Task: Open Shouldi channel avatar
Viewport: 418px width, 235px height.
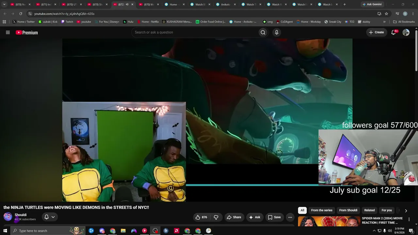Action: pyautogui.click(x=8, y=217)
